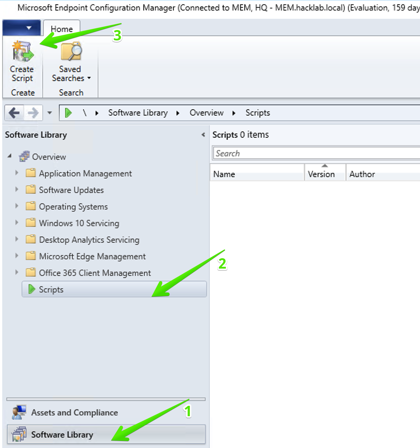Select the Microsoft Edge Management folder icon
This screenshot has height=448, width=420.
click(31, 255)
